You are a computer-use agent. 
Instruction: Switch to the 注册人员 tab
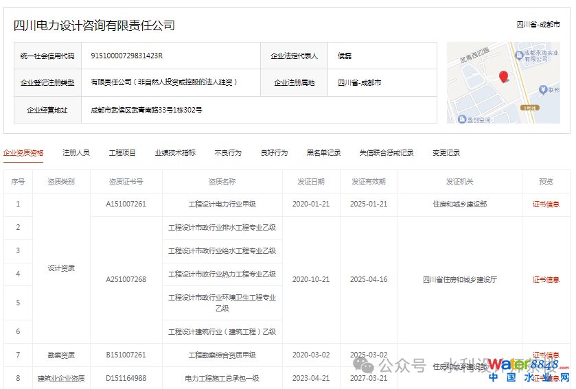point(76,152)
